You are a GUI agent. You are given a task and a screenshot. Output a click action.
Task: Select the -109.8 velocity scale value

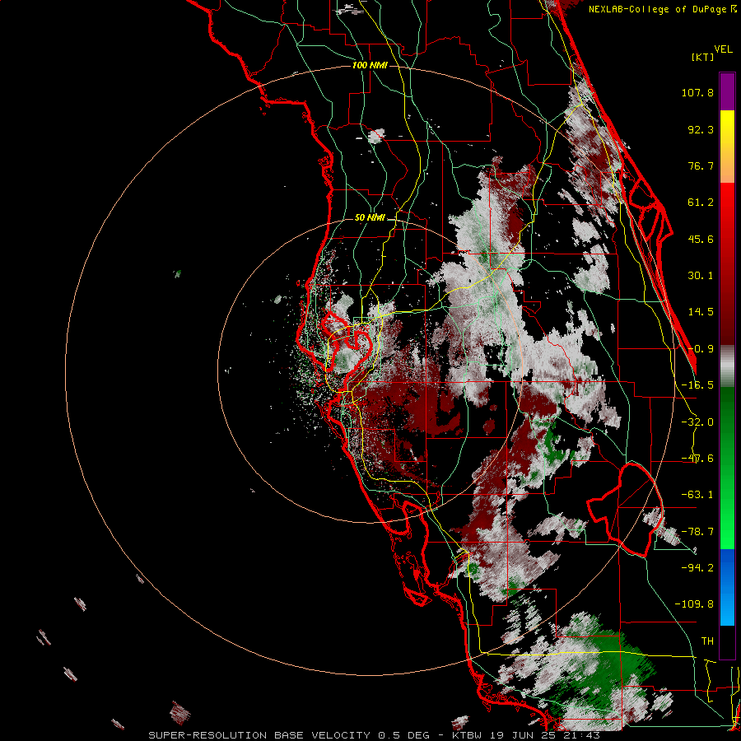[x=694, y=604]
